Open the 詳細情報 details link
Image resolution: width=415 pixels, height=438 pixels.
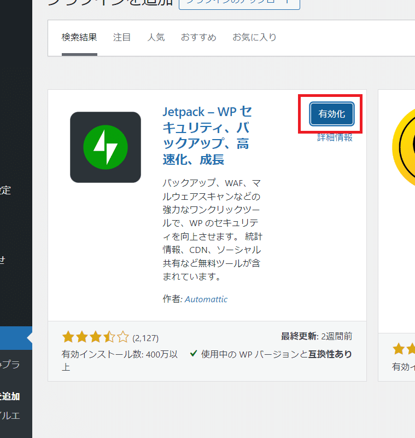tap(335, 137)
